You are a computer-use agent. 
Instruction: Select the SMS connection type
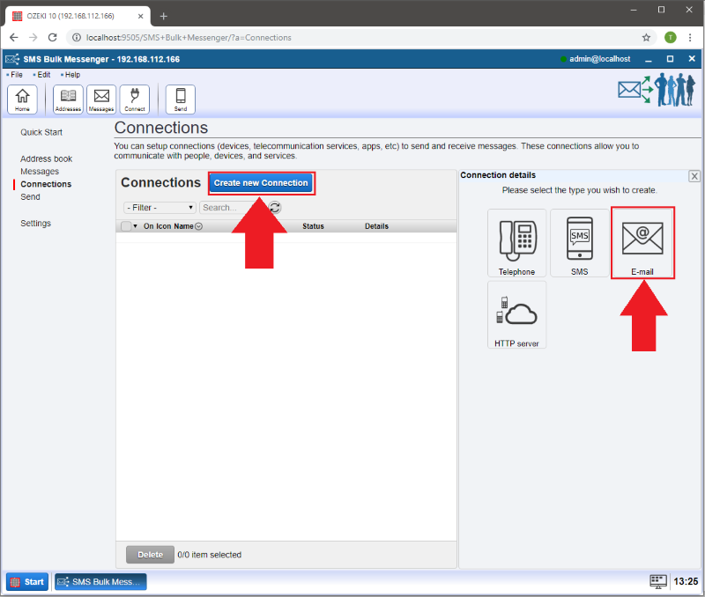[579, 243]
